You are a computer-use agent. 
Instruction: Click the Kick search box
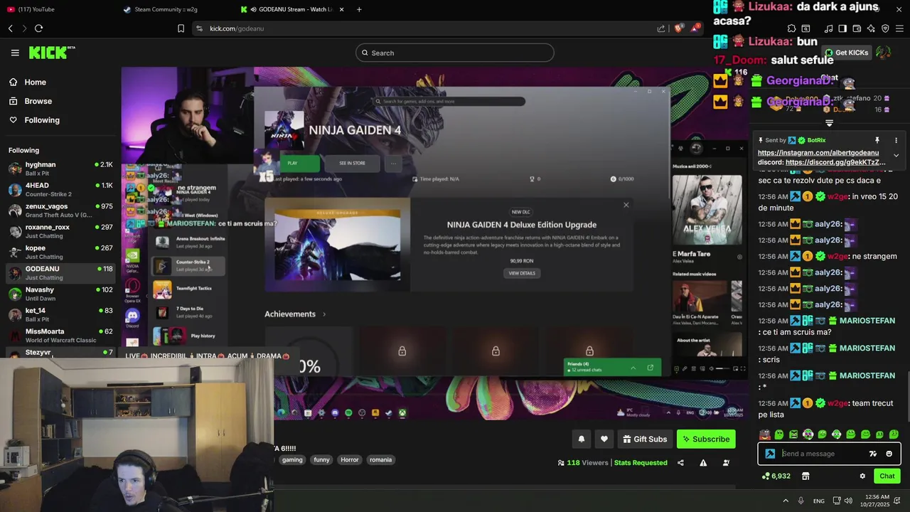[x=455, y=53]
